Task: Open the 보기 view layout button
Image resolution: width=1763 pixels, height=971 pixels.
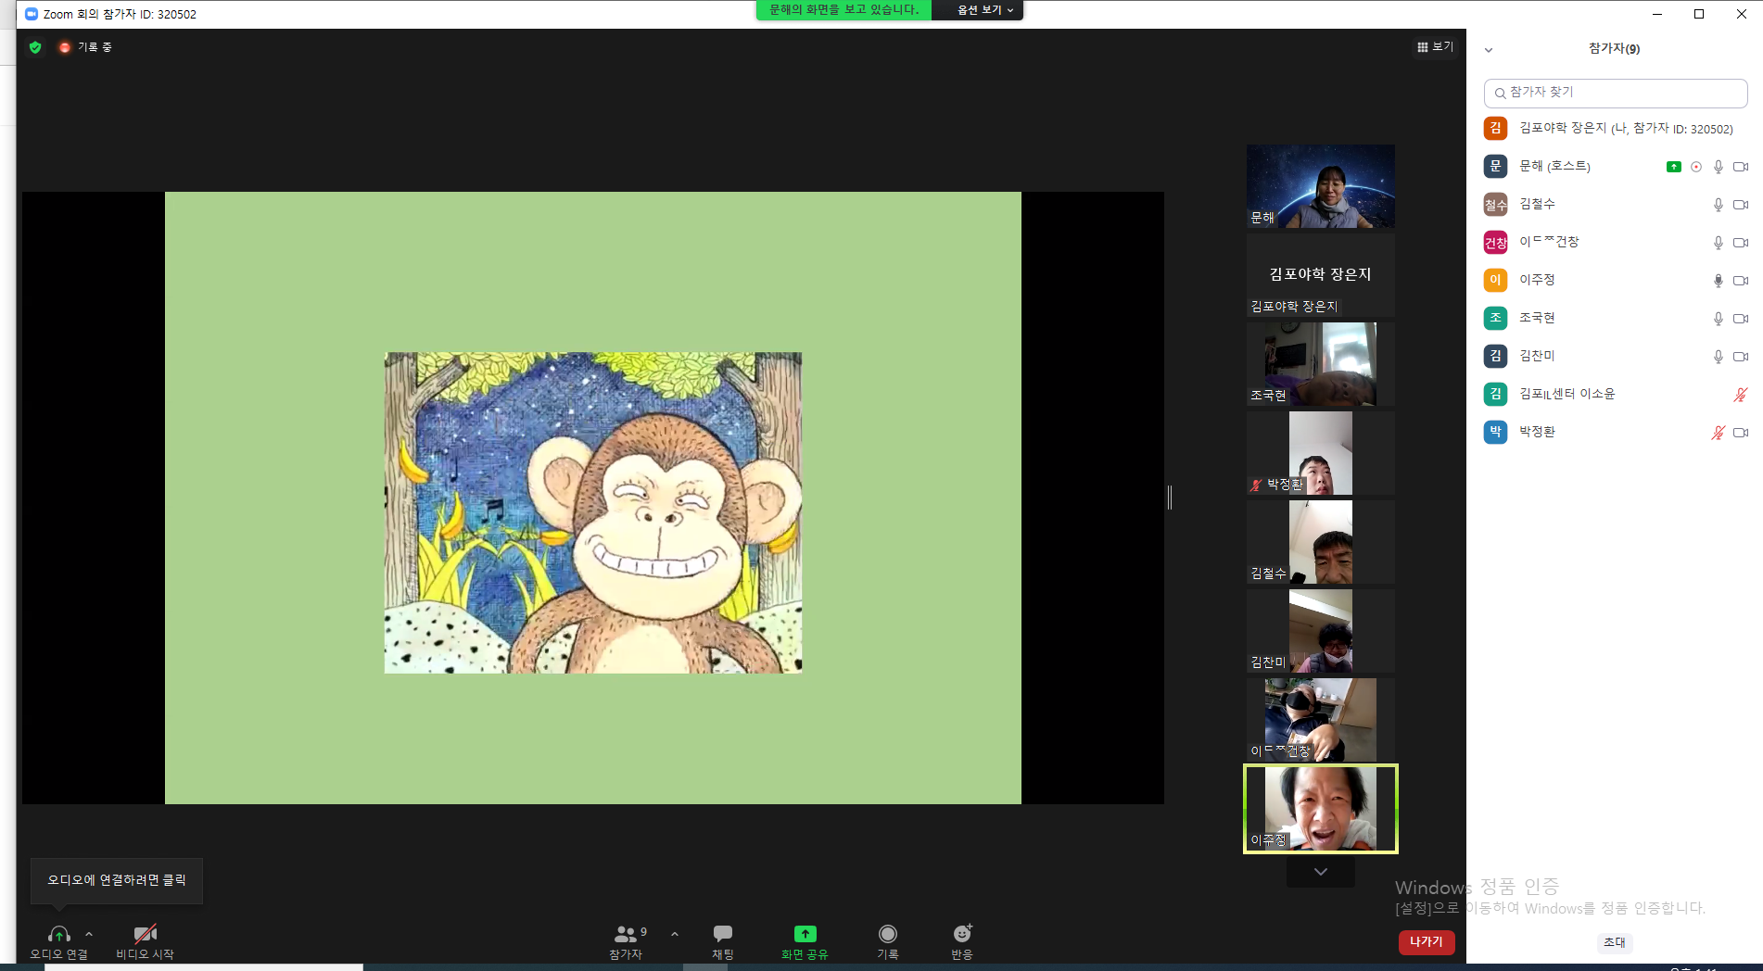Action: pyautogui.click(x=1435, y=46)
